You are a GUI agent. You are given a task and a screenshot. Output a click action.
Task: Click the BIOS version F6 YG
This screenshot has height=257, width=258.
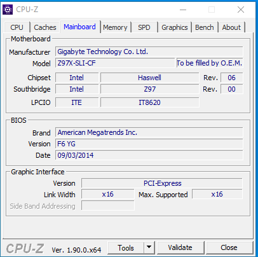pos(149,144)
